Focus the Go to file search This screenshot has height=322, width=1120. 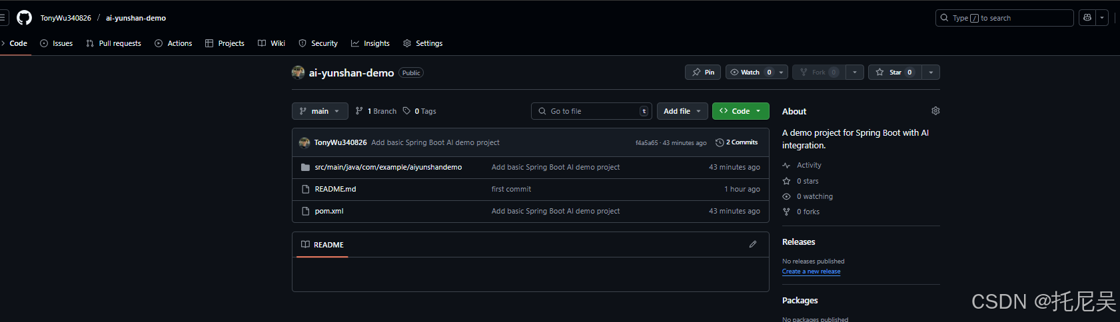(592, 111)
